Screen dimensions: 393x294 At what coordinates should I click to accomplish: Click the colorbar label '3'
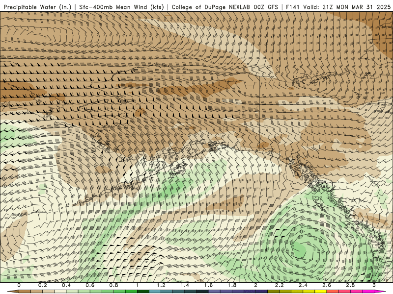(374, 285)
